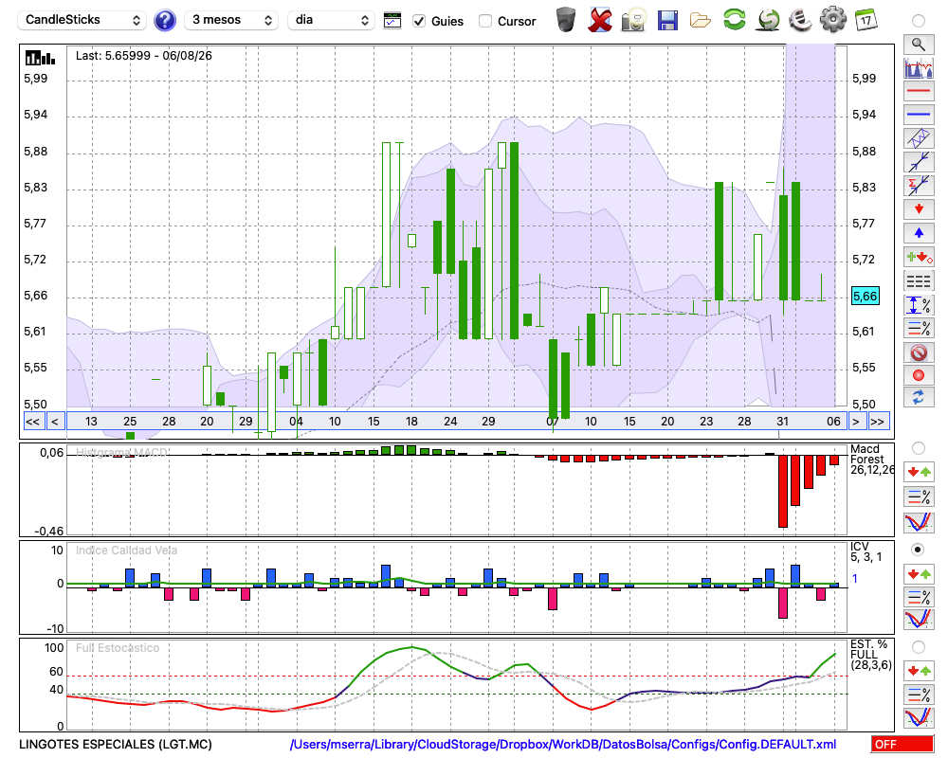Screen dimensions: 948x758
Task: Click the ICV 5, 3, 1 label
Action: 866,551
